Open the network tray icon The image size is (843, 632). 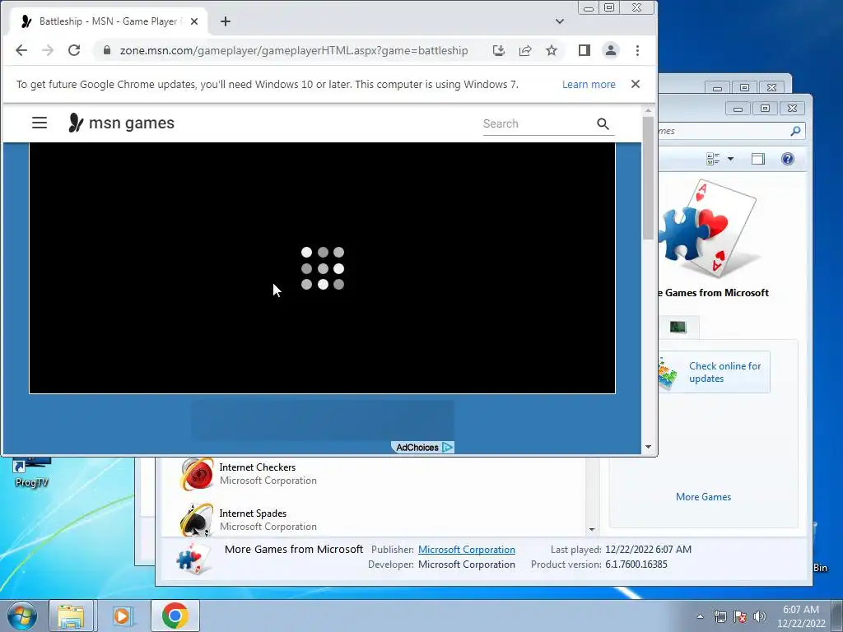tap(720, 616)
